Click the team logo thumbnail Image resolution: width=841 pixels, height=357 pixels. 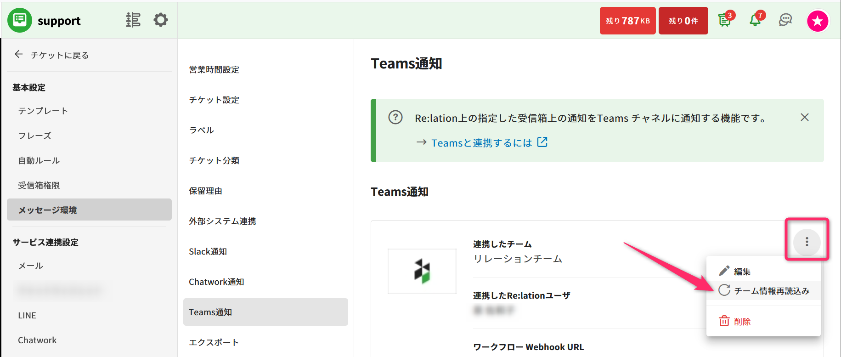[x=422, y=271]
